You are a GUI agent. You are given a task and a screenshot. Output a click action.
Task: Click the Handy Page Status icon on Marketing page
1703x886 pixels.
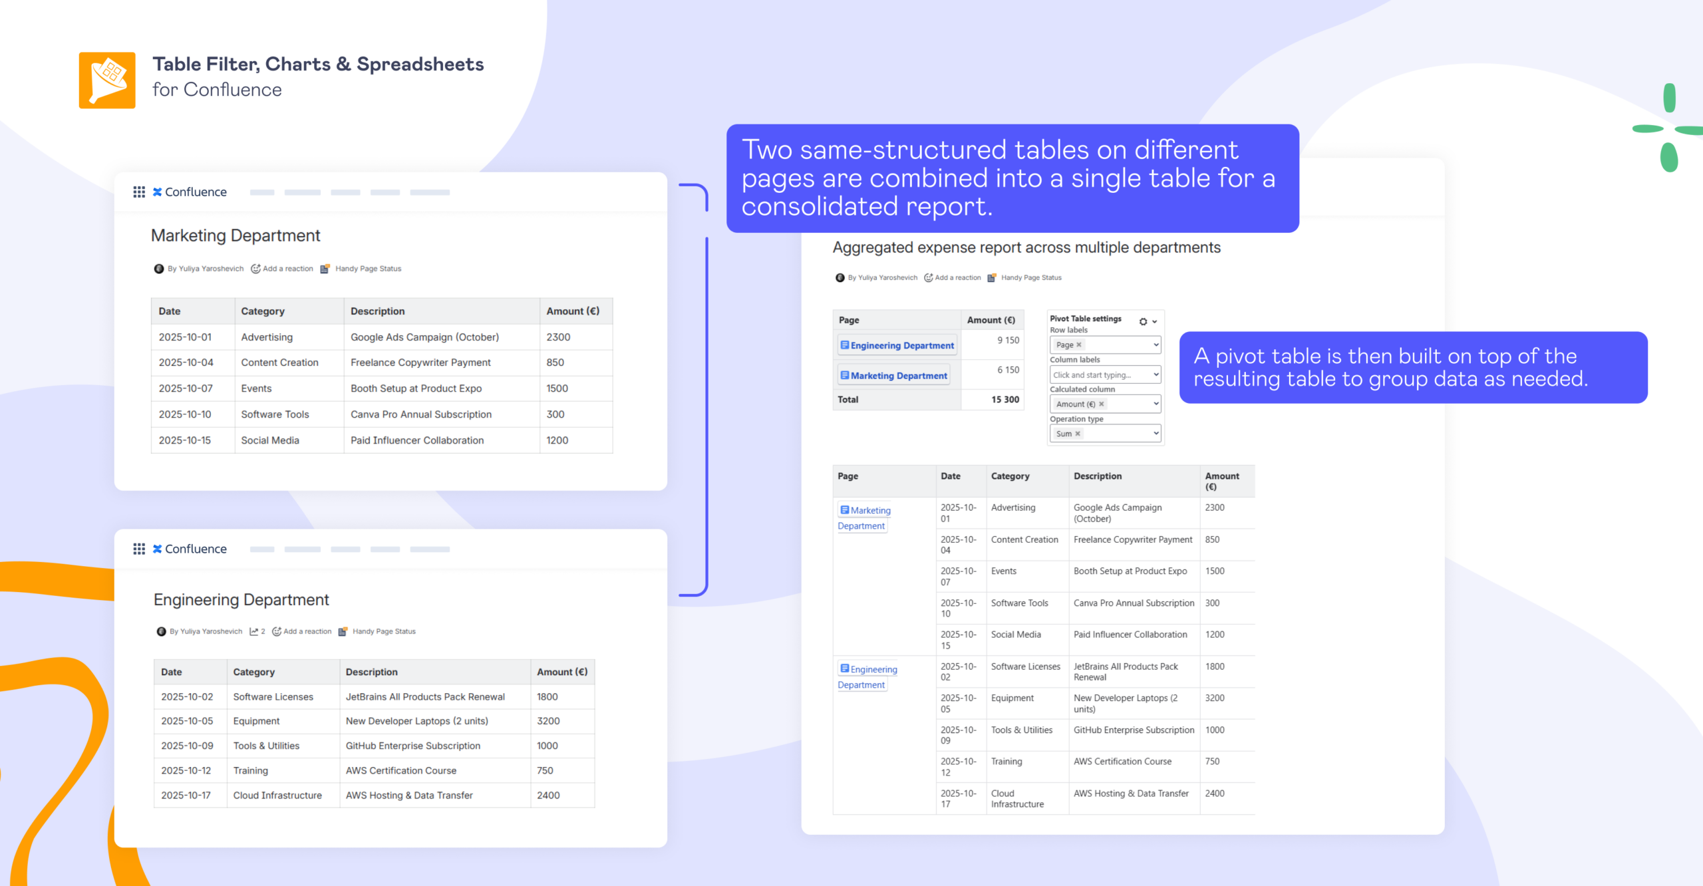point(325,268)
